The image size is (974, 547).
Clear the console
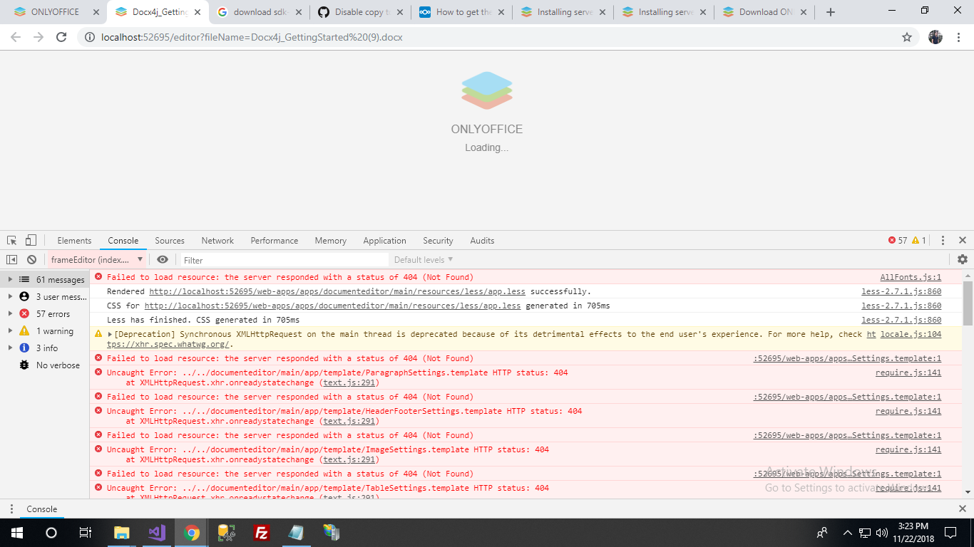[31, 259]
